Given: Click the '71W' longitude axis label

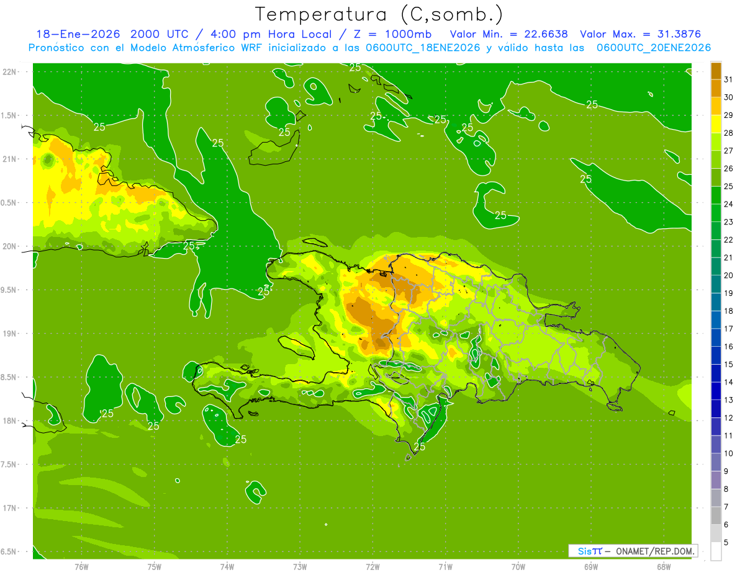Looking at the screenshot, I should [445, 566].
